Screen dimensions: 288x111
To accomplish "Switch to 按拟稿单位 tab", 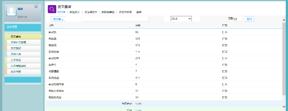I will (108, 12).
